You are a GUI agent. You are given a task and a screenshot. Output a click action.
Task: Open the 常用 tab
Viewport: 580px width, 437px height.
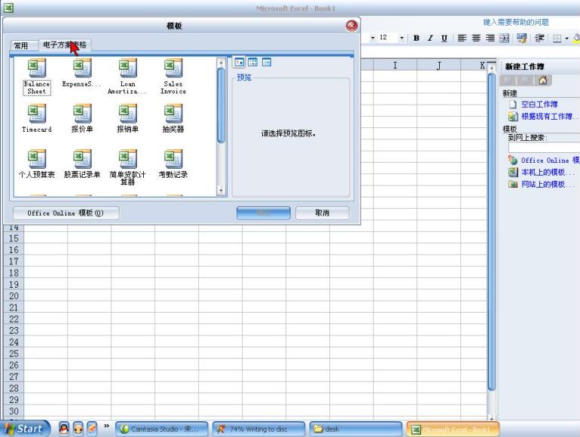click(x=21, y=45)
